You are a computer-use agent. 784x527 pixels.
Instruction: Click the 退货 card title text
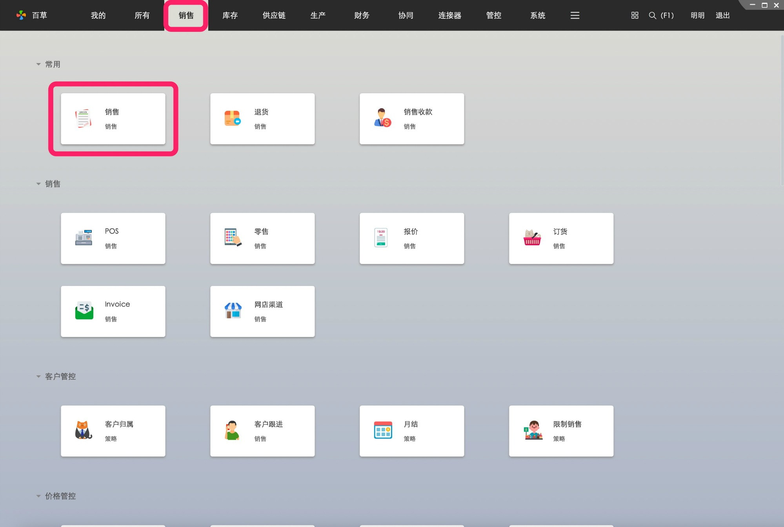pos(261,112)
